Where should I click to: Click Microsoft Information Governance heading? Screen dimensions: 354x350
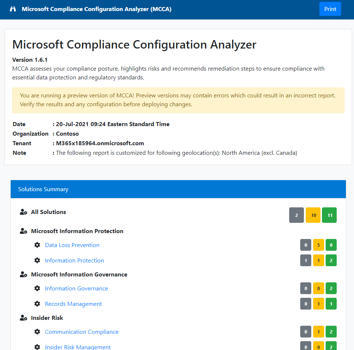coord(79,274)
